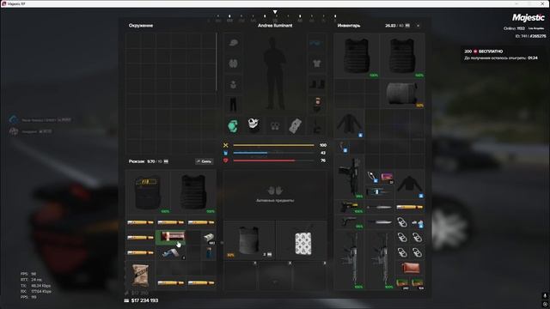Select the glasses equipment slot
This screenshot has width=550, height=309.
(316, 43)
